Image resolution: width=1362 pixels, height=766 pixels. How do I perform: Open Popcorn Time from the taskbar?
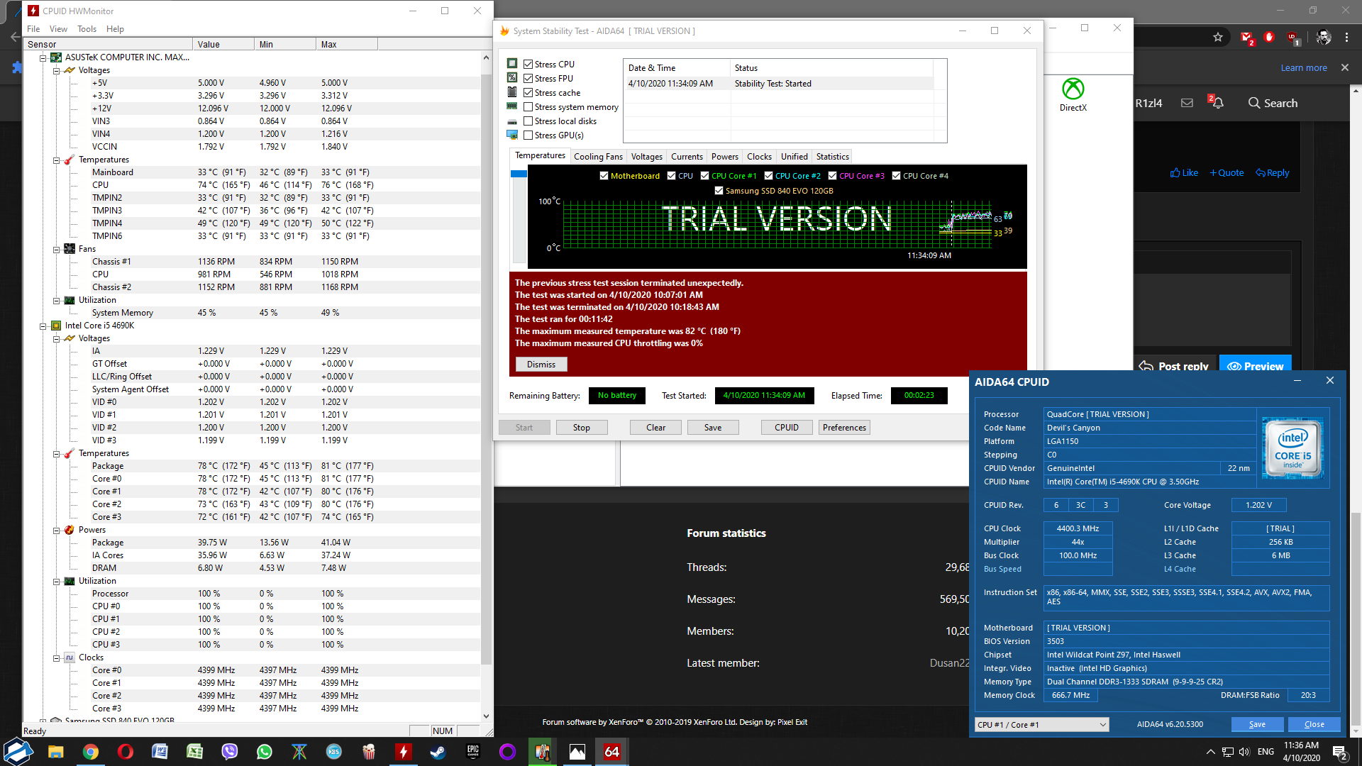(x=368, y=752)
